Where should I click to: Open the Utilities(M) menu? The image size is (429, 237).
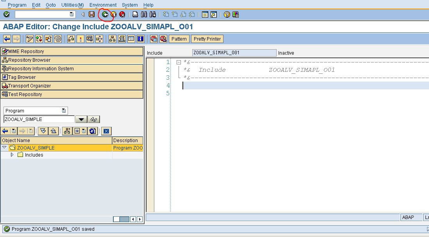[x=71, y=5]
